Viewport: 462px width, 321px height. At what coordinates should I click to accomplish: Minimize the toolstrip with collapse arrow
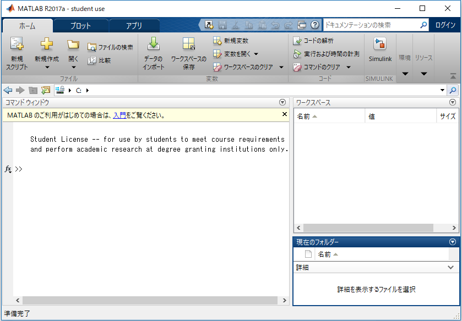453,76
